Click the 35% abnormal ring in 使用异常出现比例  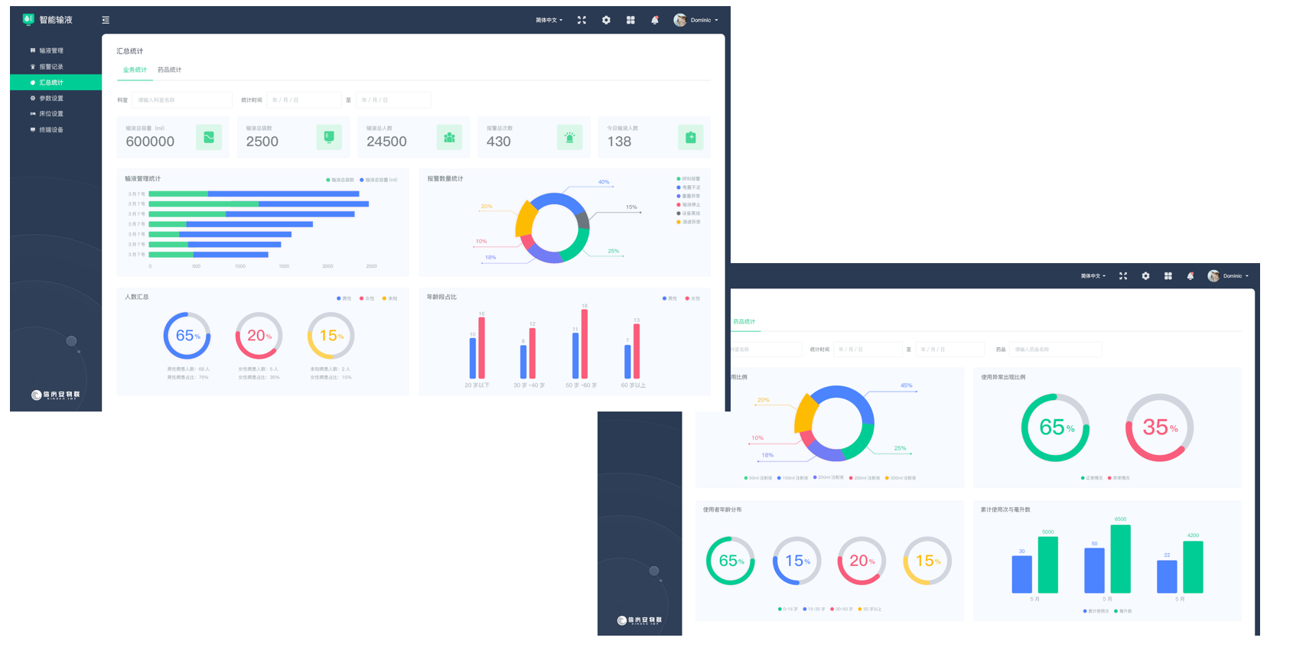click(x=1160, y=428)
